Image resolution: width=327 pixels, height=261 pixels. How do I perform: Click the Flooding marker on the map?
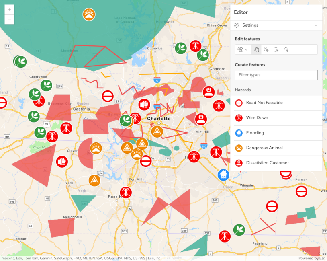(223, 175)
